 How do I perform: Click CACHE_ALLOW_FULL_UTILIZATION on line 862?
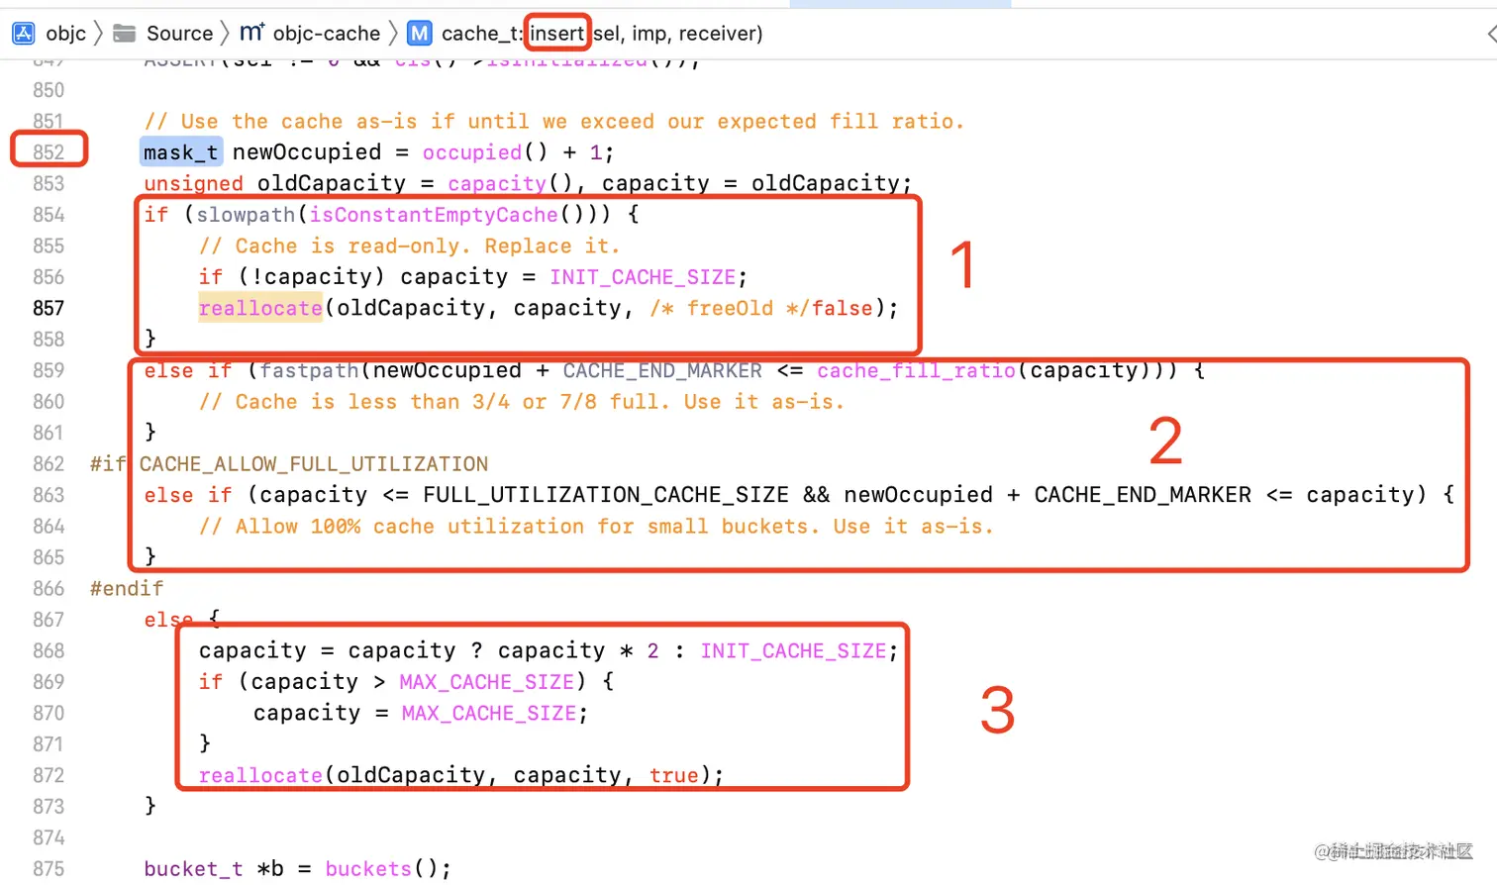(x=314, y=464)
